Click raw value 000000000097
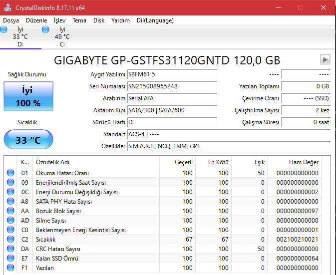The image size is (336, 275). point(297,211)
